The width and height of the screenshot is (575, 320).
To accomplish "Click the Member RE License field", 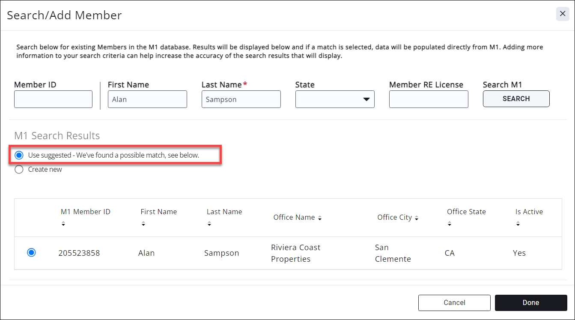I will 429,99.
